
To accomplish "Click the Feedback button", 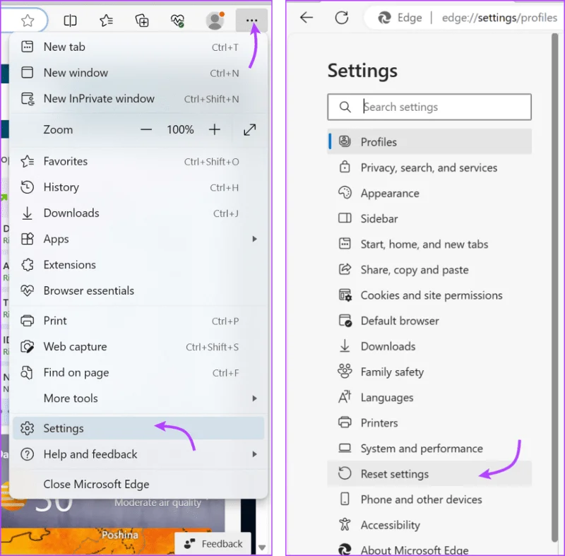I will 213,543.
